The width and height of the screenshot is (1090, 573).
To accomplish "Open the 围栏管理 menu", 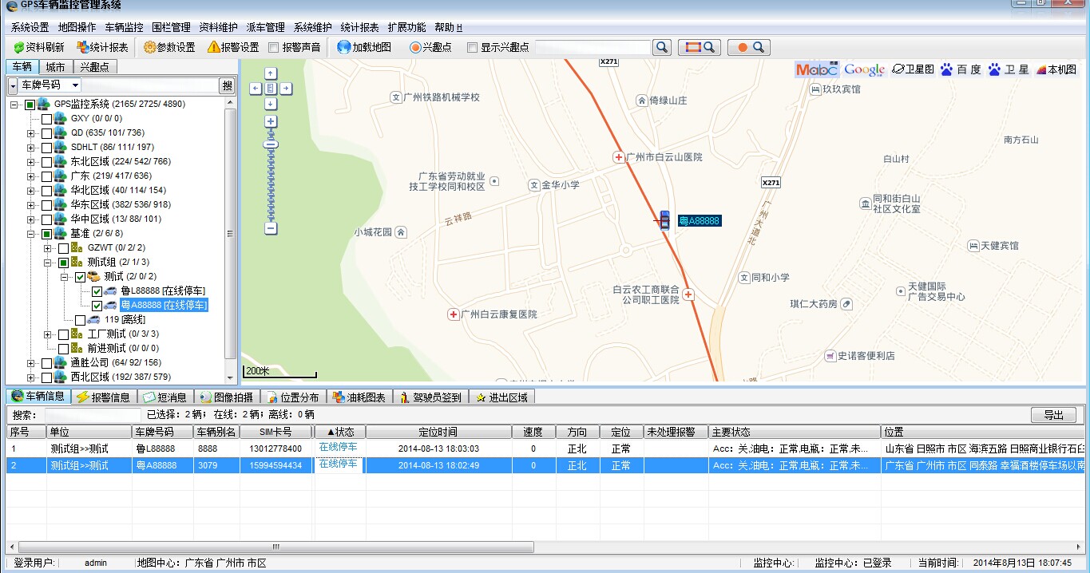I will 171,27.
